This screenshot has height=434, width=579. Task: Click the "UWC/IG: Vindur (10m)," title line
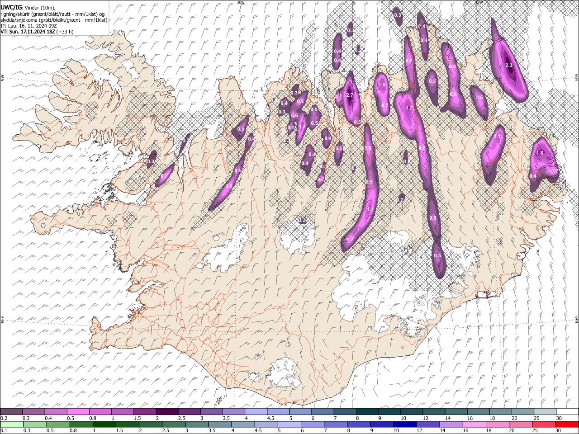(28, 8)
